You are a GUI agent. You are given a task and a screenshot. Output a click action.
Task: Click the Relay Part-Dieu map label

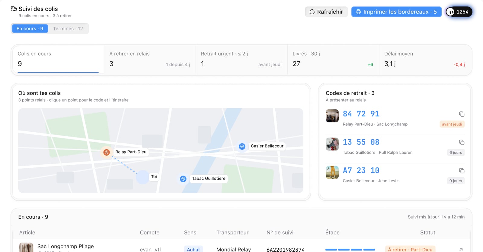(131, 152)
